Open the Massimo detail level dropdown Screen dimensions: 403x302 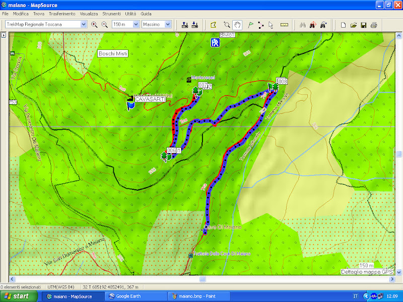pyautogui.click(x=168, y=24)
